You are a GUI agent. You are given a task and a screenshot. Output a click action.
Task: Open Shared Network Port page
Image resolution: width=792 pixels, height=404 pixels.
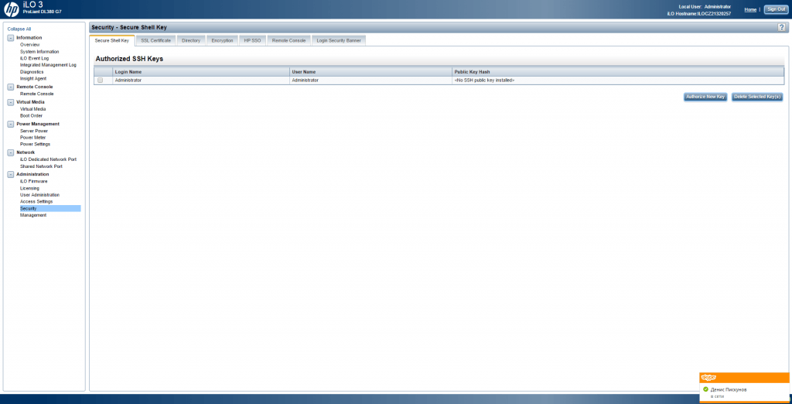(x=41, y=166)
